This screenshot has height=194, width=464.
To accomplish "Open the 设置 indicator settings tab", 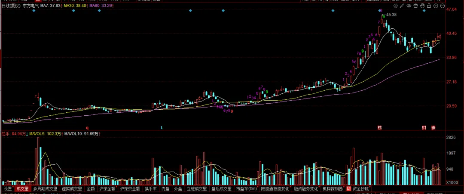I will click(x=8, y=189).
